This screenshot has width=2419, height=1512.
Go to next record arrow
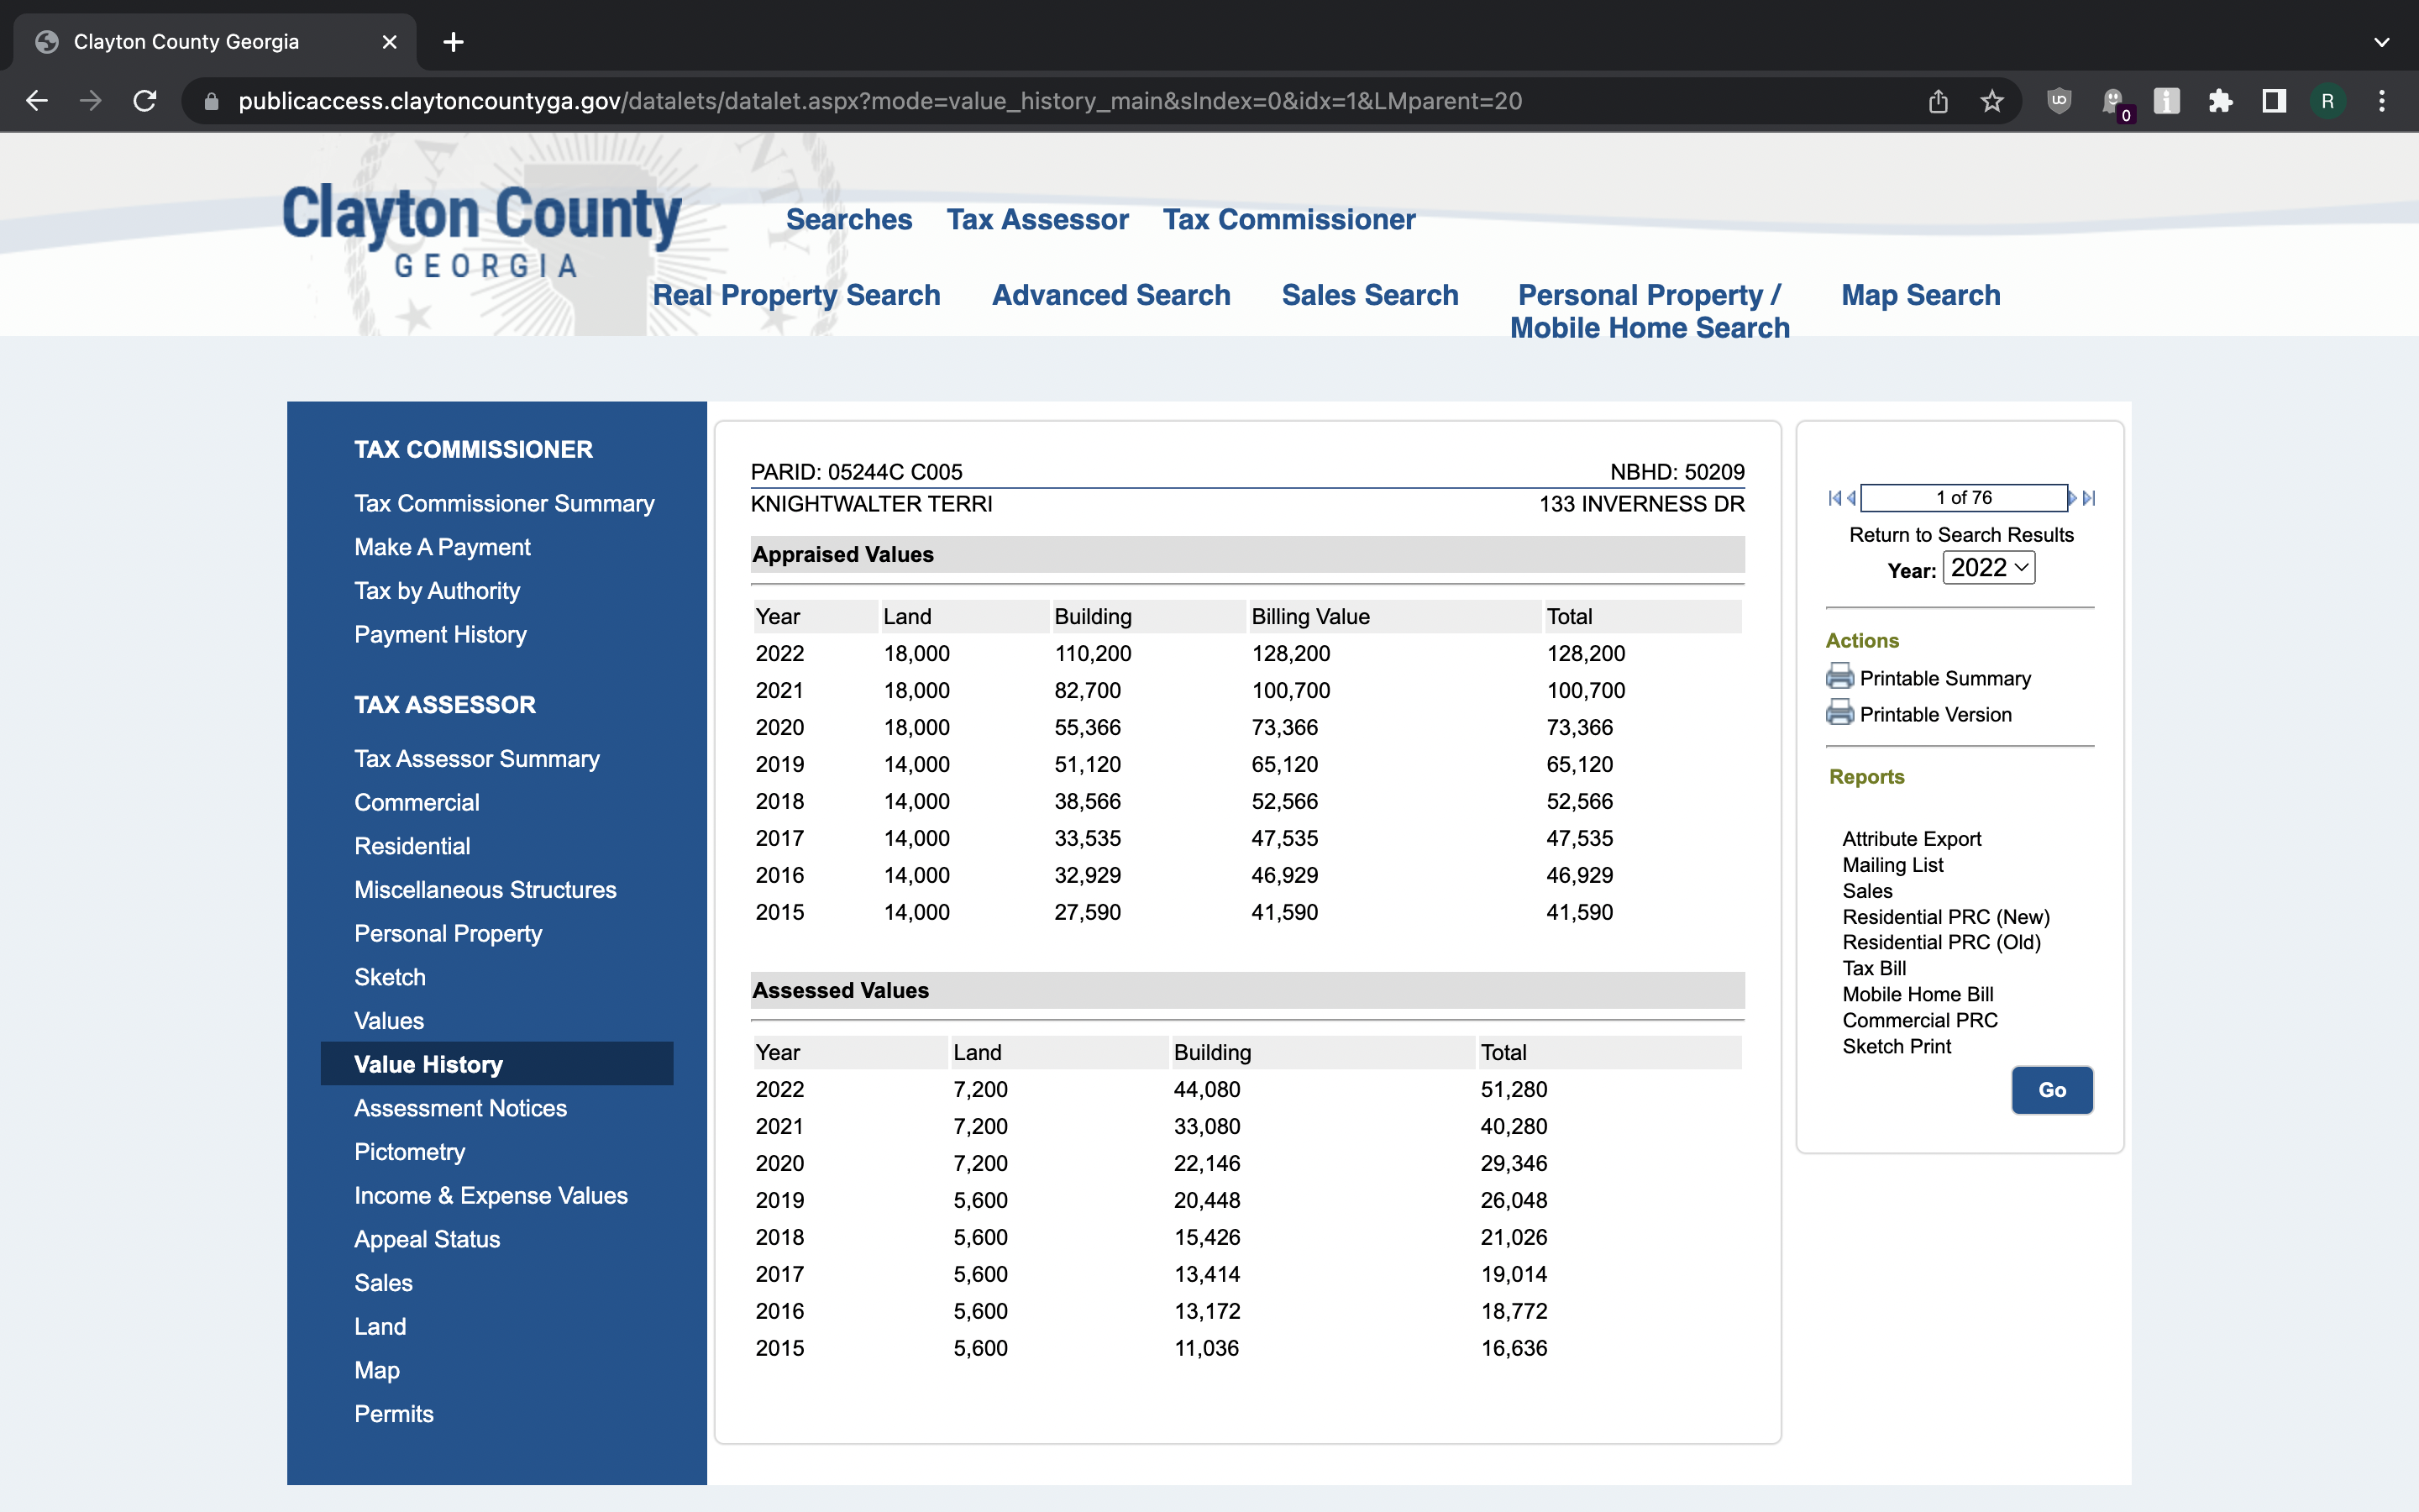tap(2072, 498)
